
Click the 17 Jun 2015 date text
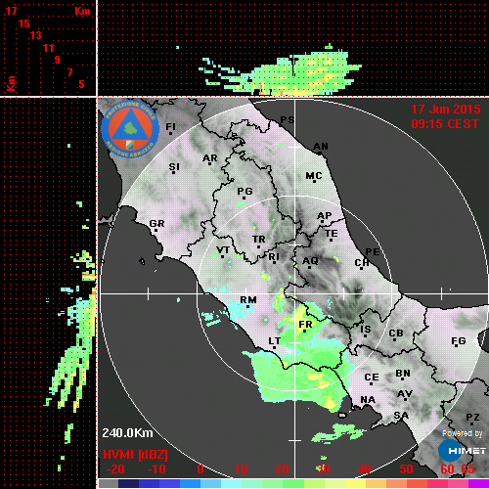click(446, 110)
